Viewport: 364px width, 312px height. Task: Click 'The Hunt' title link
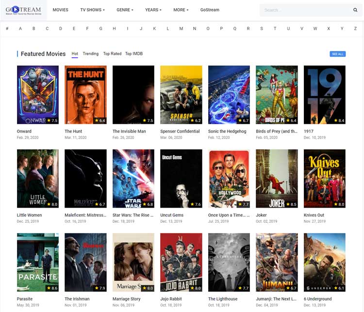point(73,131)
